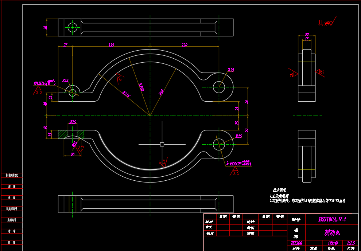The height and width of the screenshot is (251, 361).
Task: Select part name 制动瓦 in title block
Action: 331,232
